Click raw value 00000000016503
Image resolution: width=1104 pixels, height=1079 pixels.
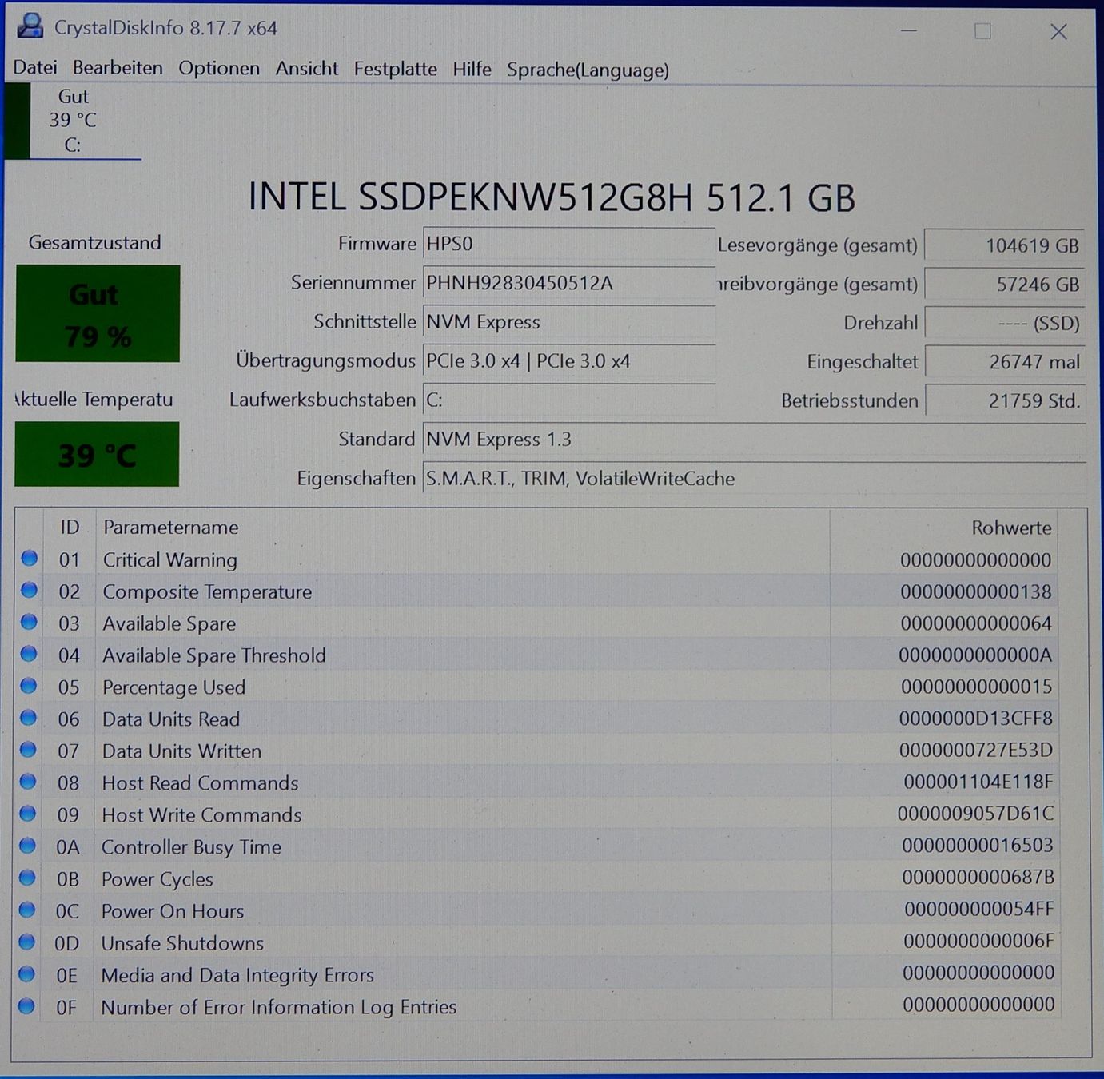click(x=978, y=845)
